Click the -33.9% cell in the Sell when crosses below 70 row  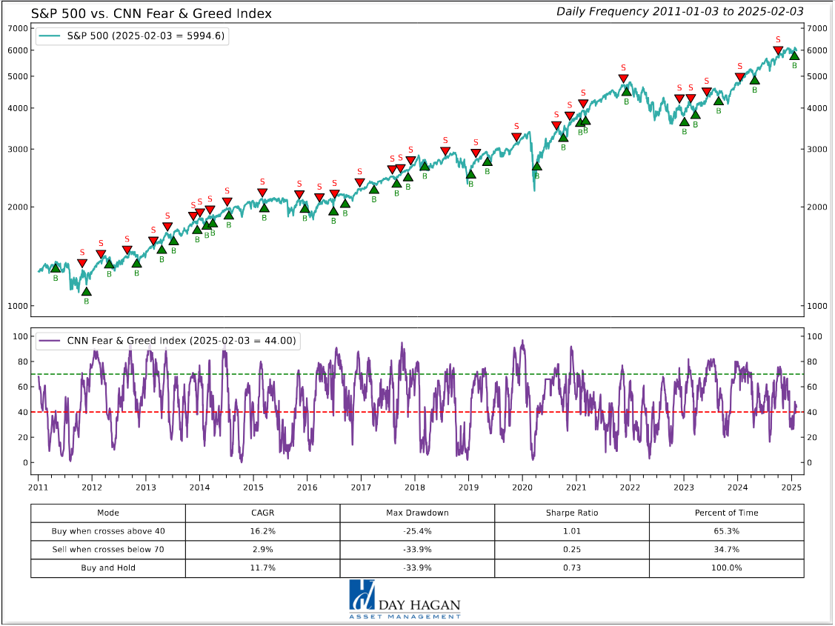click(x=418, y=550)
